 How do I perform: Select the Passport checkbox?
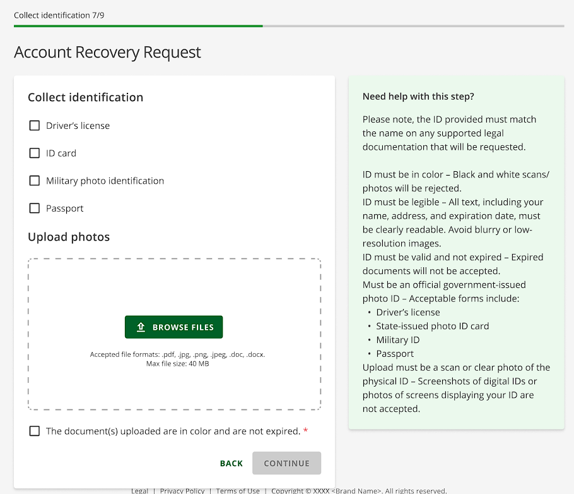34,208
